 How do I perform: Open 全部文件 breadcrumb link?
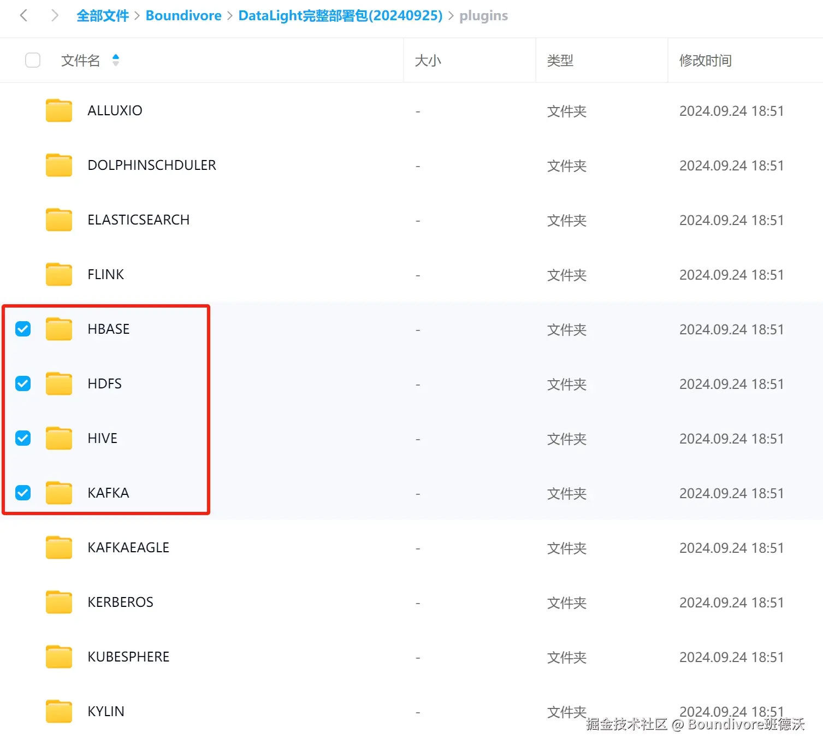point(103,15)
